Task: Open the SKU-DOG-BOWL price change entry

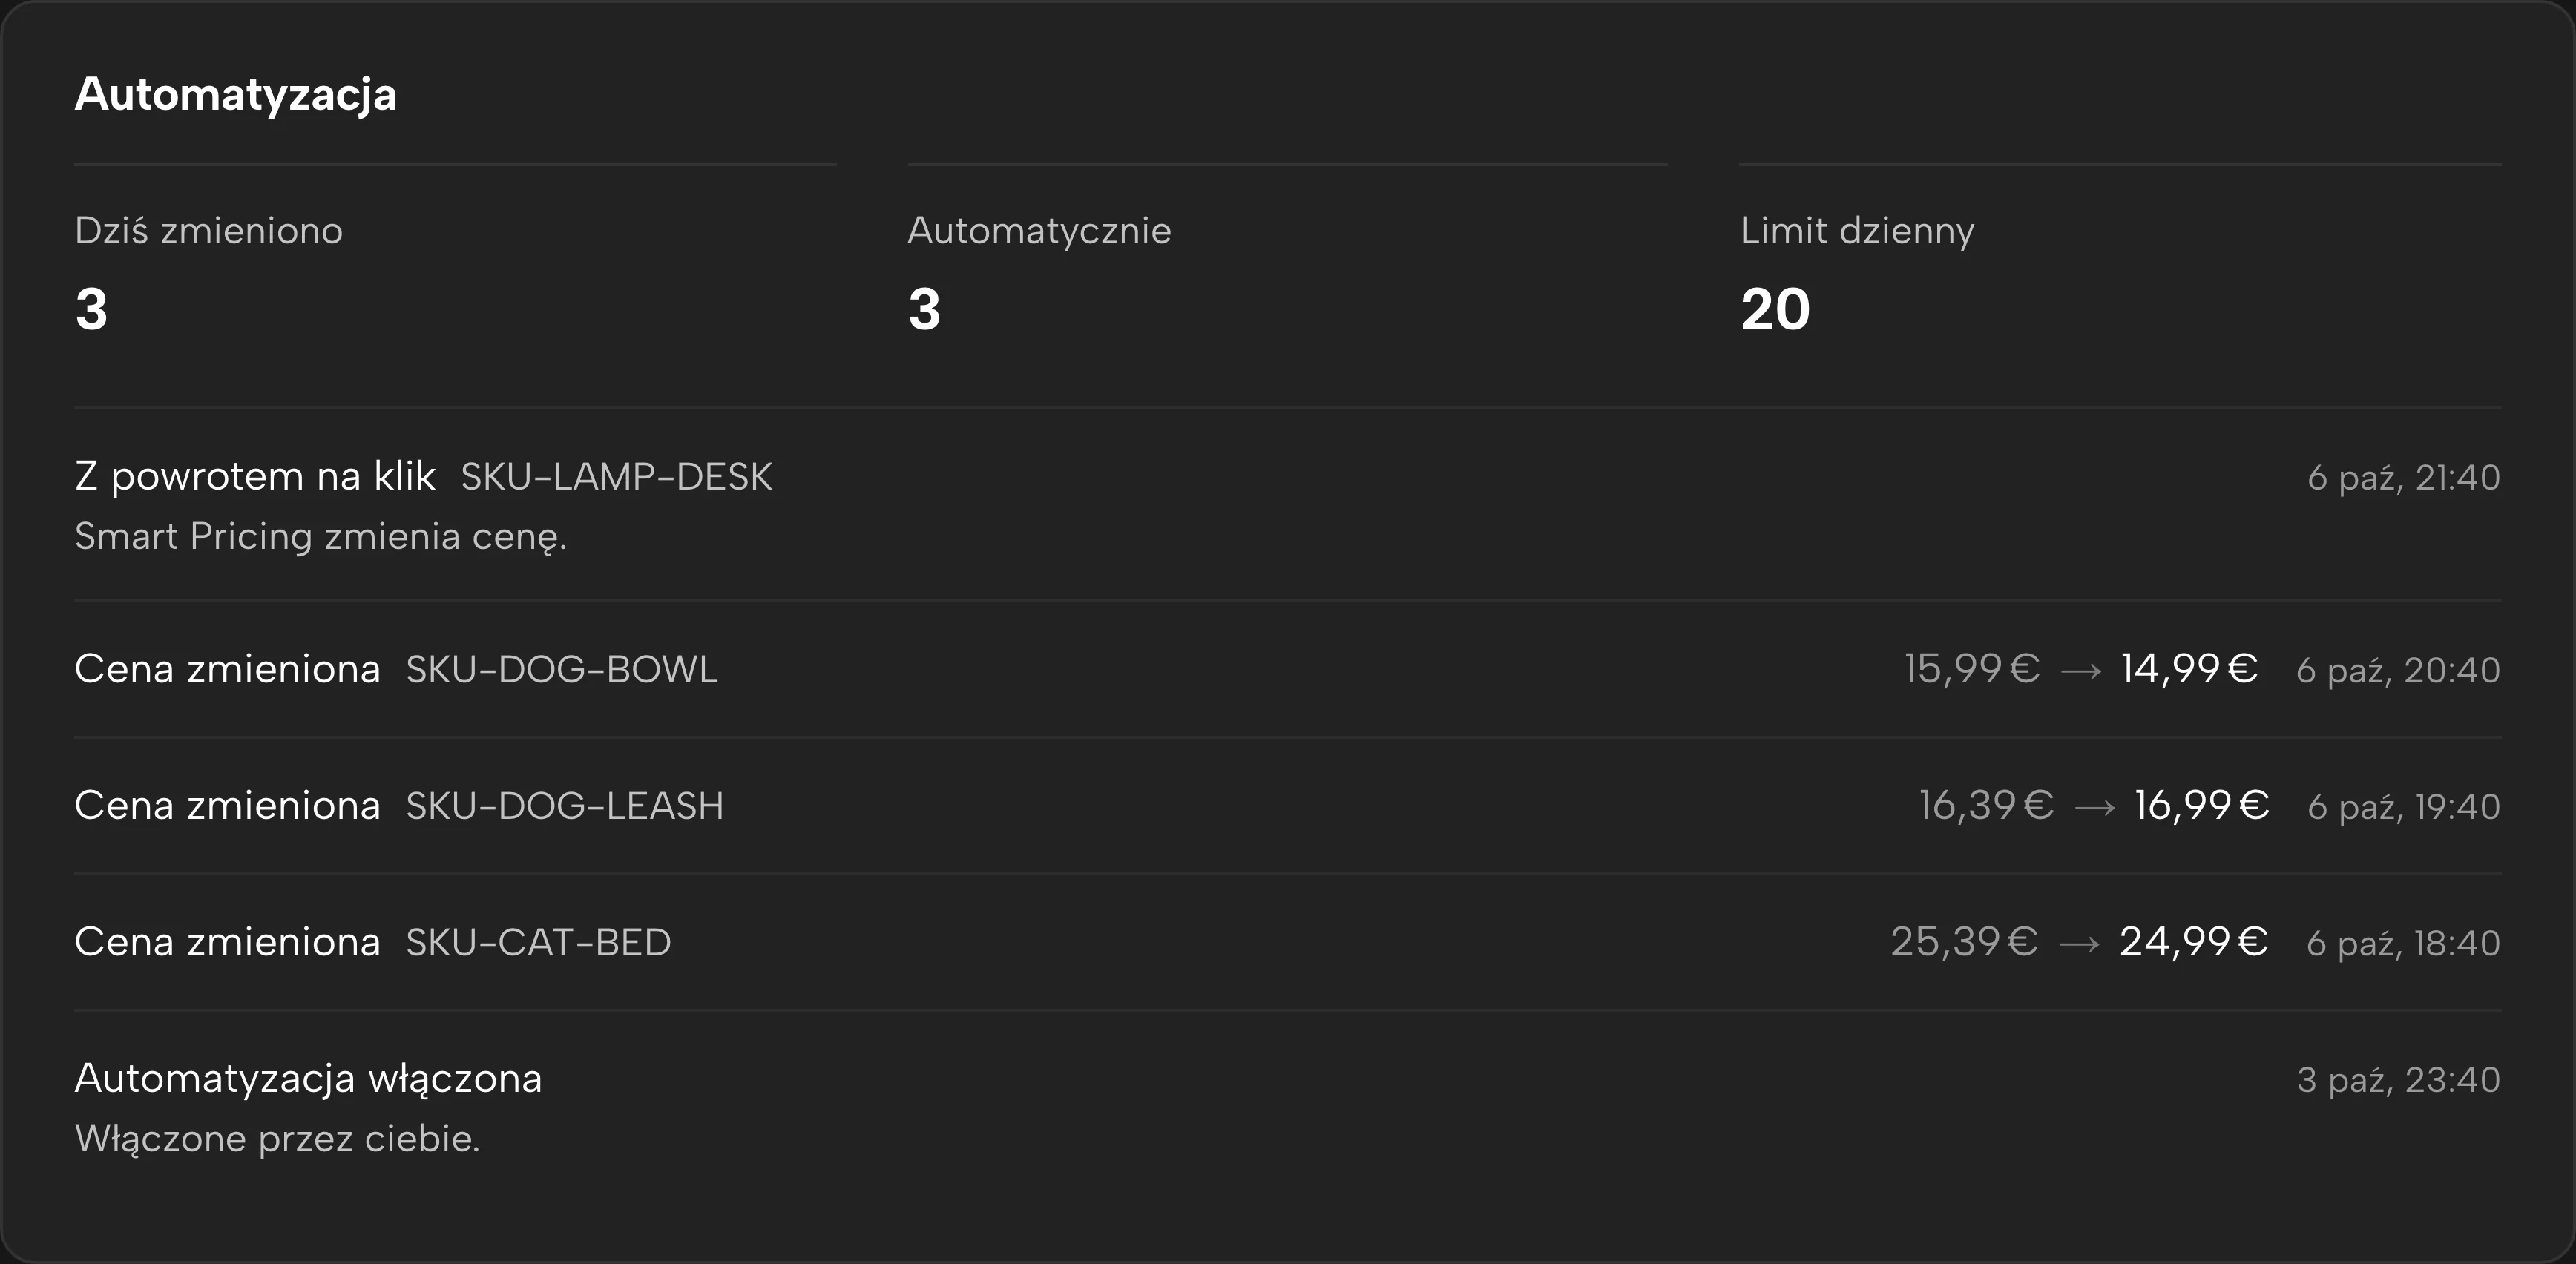Action: 1287,669
